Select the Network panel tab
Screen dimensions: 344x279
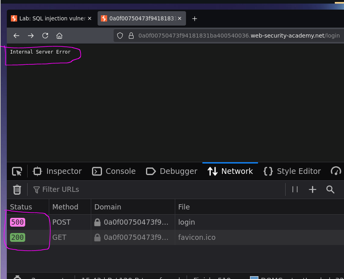(230, 171)
